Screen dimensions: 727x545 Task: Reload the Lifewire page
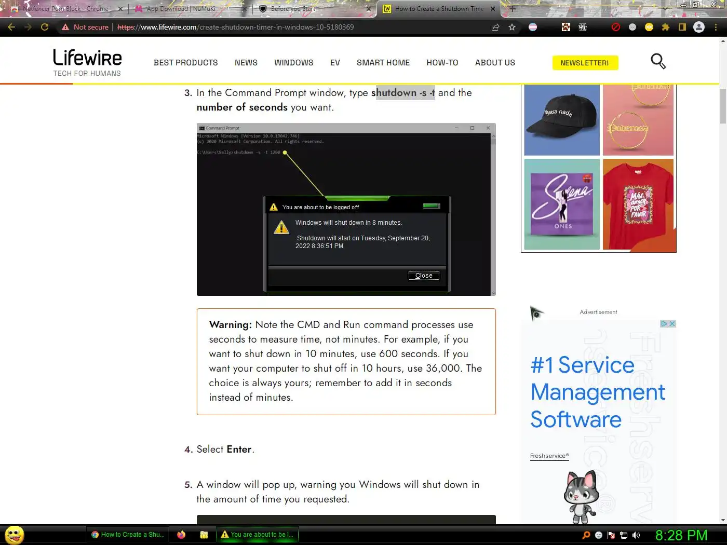[x=45, y=27]
